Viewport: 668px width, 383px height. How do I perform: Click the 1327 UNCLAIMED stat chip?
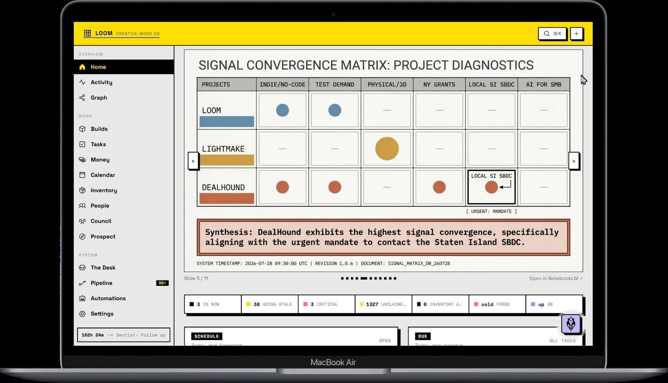click(383, 304)
